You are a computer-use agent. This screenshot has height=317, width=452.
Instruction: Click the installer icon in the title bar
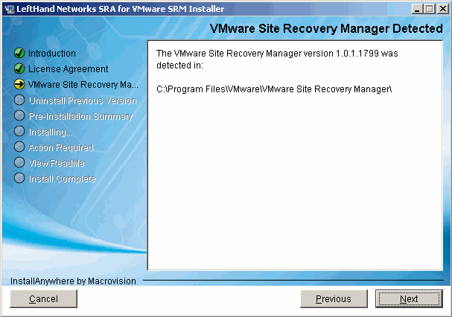(x=9, y=9)
